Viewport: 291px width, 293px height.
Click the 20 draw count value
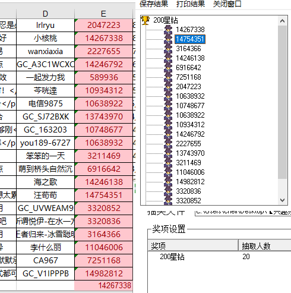click(246, 257)
